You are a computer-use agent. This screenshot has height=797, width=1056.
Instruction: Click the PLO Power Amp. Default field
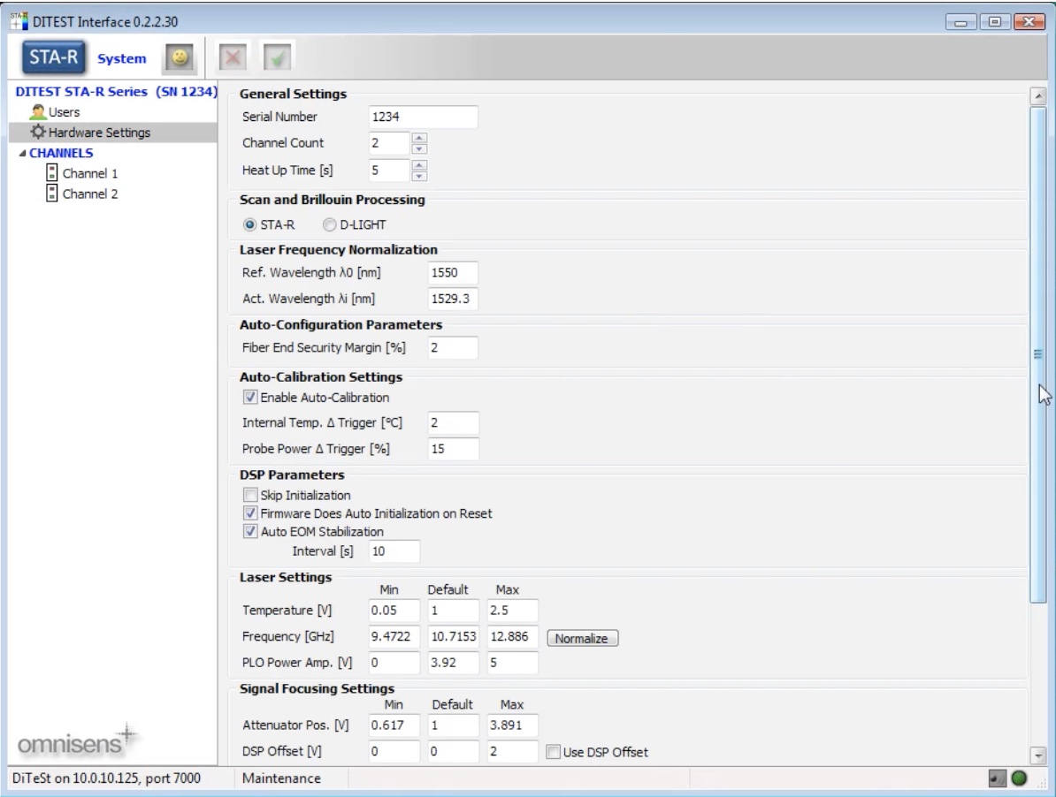(x=453, y=663)
